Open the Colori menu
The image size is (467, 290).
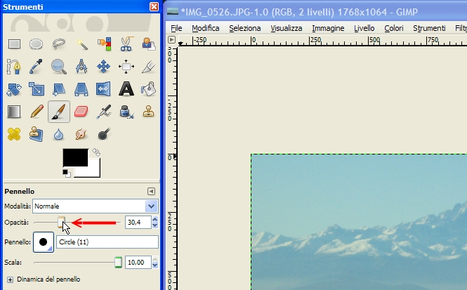[x=394, y=28]
